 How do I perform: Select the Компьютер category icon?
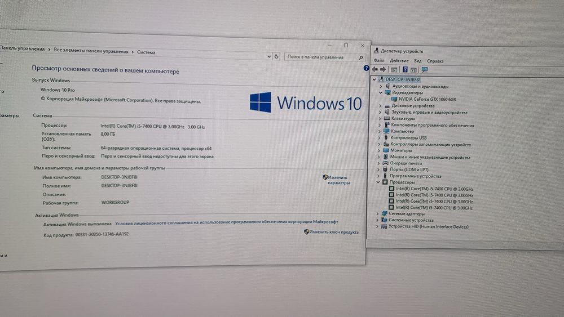pos(386,131)
